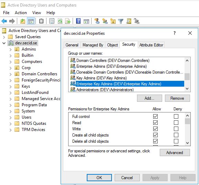The height and width of the screenshot is (185, 199).
Task: Switch to the Object tab
Action: (113, 45)
